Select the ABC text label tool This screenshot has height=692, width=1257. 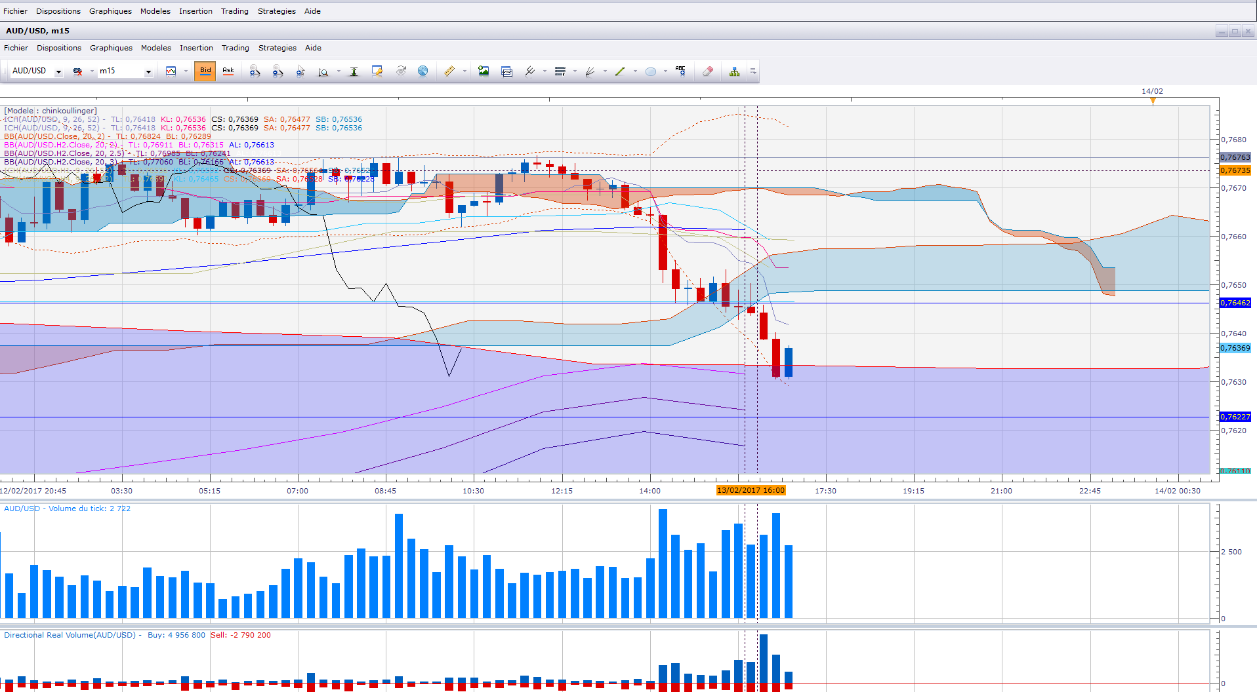[680, 71]
